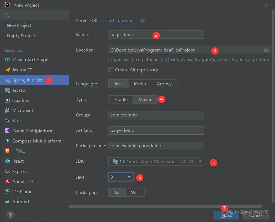
Task: Open the Java version dropdown
Action: (121, 177)
